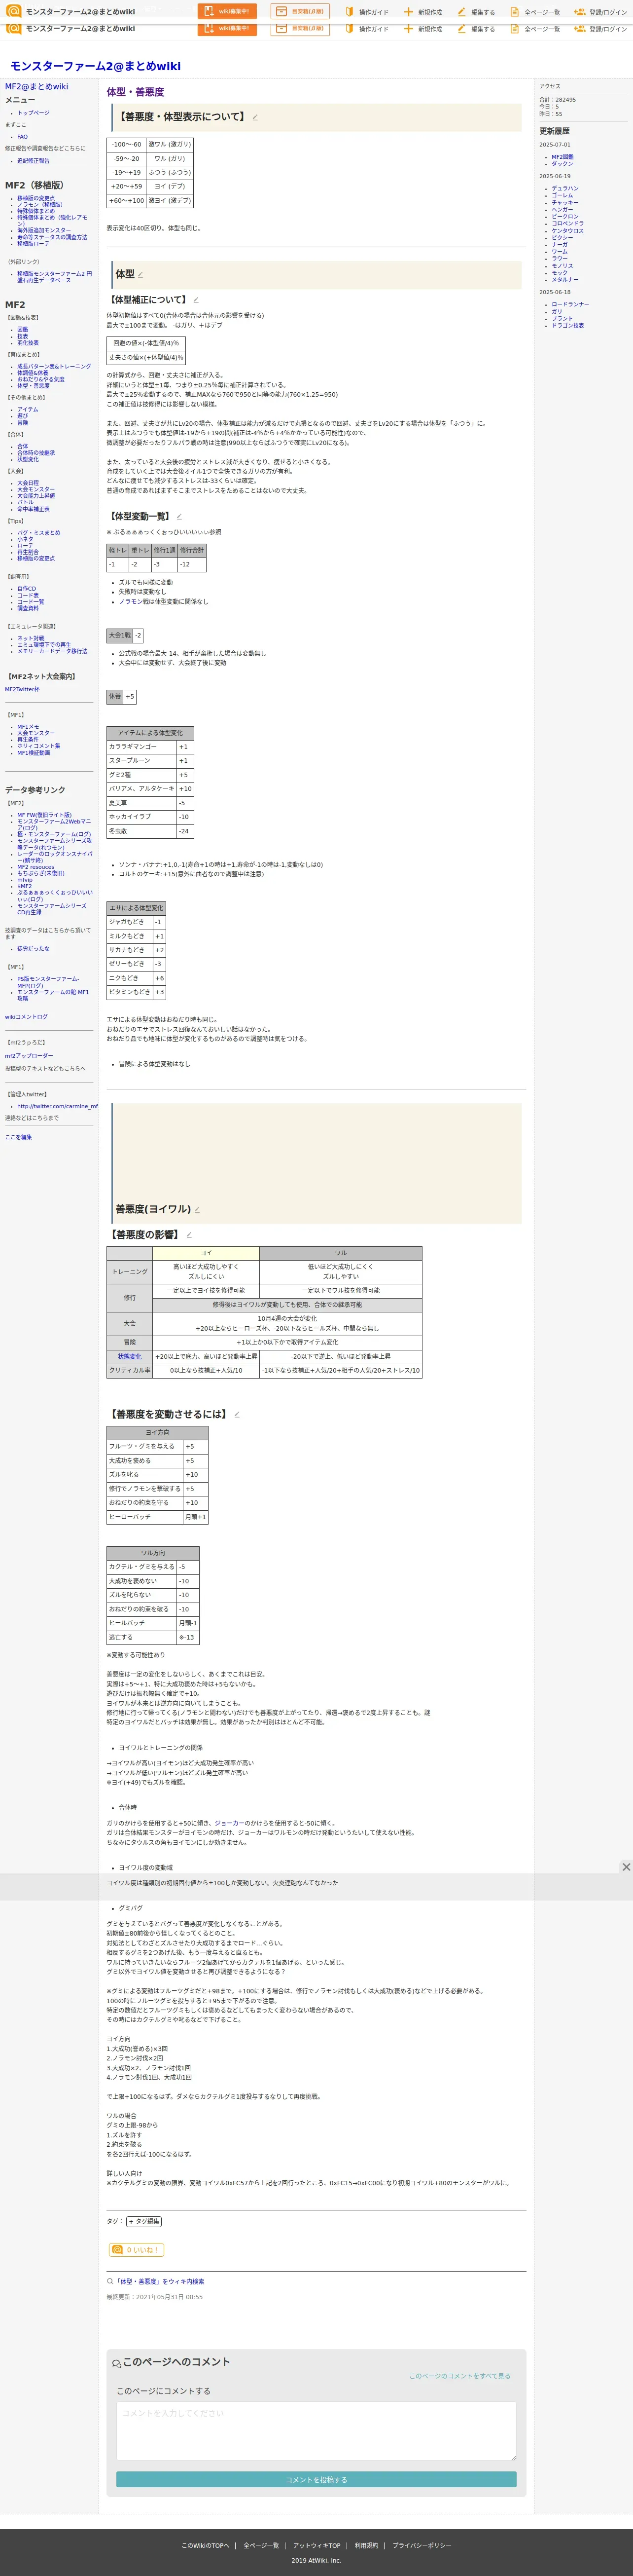This screenshot has height=2576, width=633.
Task: Open このWikiのTOPへ footer link
Action: pyautogui.click(x=205, y=2545)
